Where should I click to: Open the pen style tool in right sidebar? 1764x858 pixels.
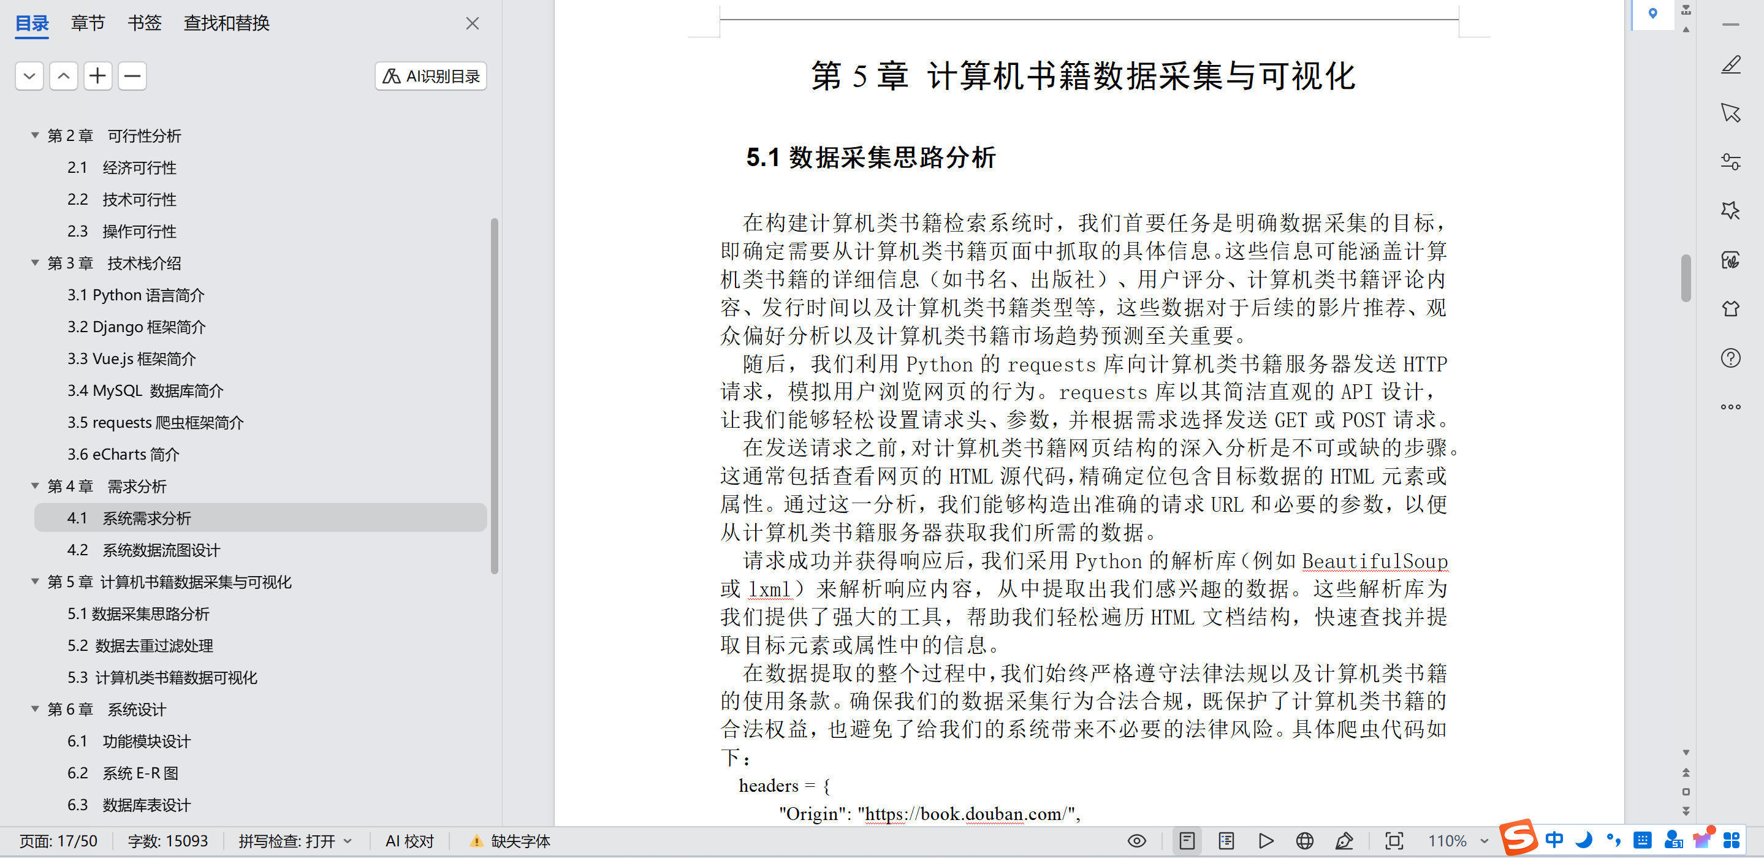pyautogui.click(x=1730, y=65)
